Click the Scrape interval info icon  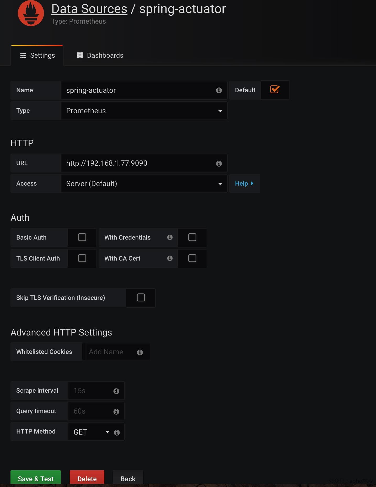click(x=116, y=391)
